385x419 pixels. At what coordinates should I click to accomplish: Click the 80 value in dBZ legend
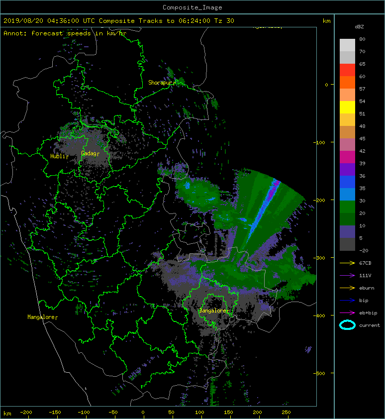coord(362,39)
